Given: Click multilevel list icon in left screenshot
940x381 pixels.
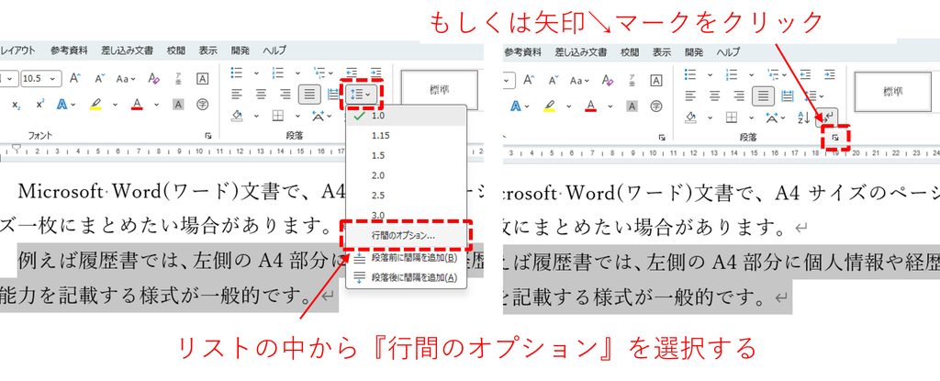Looking at the screenshot, I should (x=319, y=73).
